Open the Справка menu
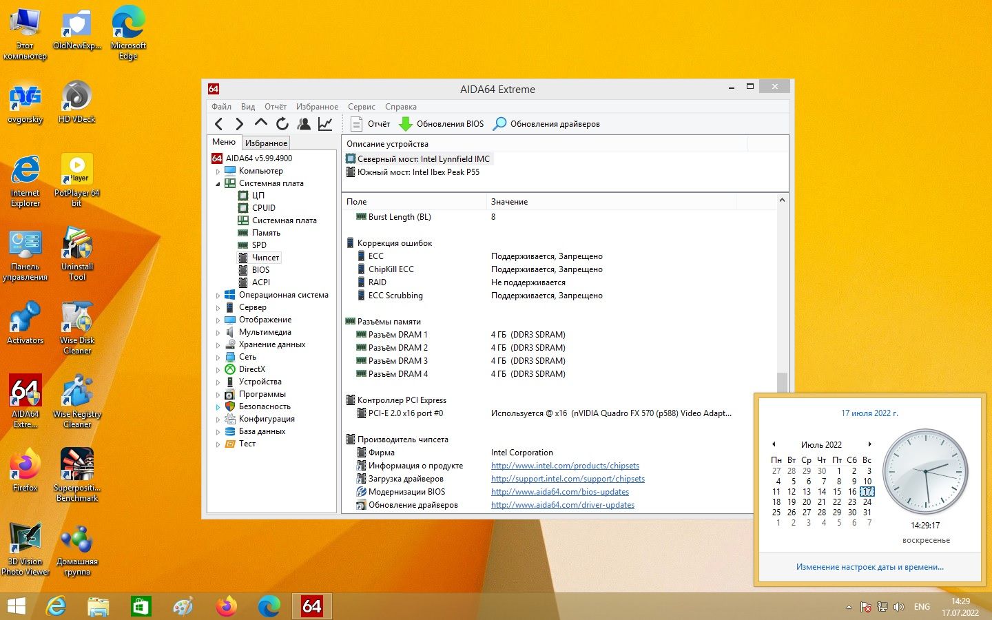Screen dimensions: 992x620 pos(401,107)
